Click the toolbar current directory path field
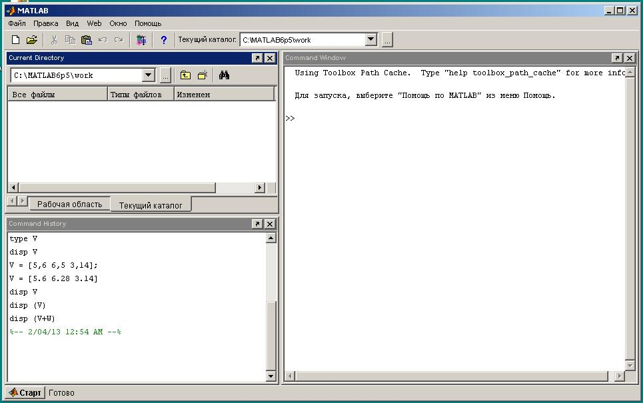The width and height of the screenshot is (643, 403). (x=303, y=40)
